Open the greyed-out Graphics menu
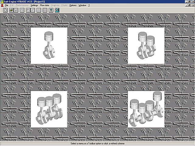This screenshot has width=195, height=146. (55, 5)
